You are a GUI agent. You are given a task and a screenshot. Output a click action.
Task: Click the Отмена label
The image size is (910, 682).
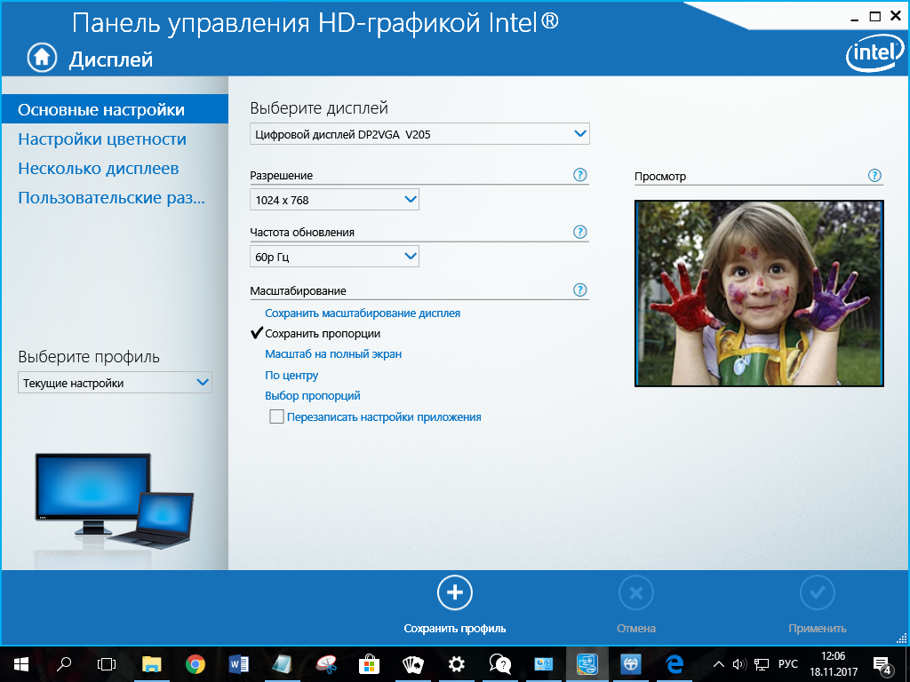[x=636, y=629]
